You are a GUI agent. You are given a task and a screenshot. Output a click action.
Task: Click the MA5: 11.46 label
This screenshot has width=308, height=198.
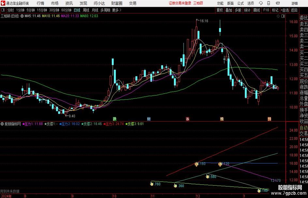point(33,16)
